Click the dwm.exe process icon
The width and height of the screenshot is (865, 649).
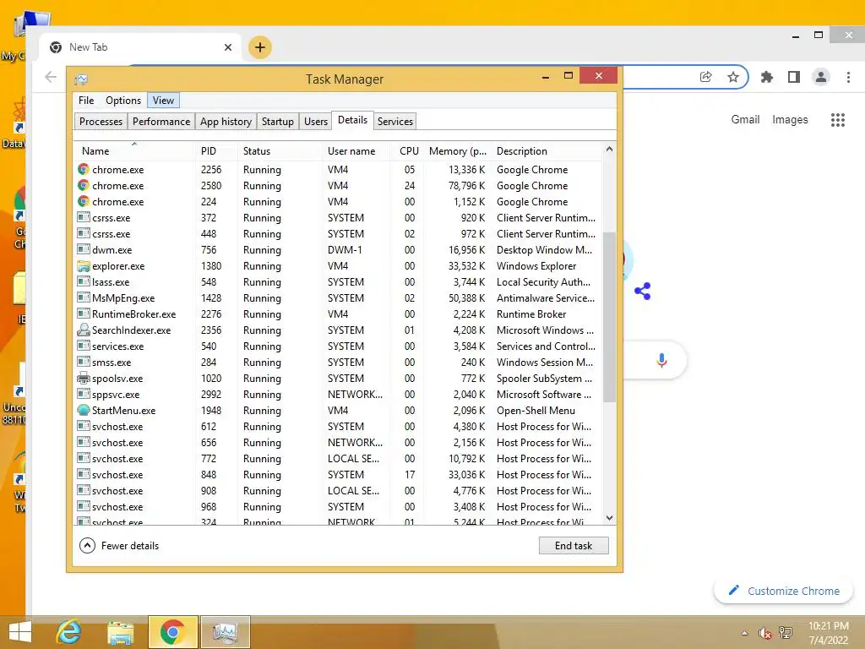point(84,250)
